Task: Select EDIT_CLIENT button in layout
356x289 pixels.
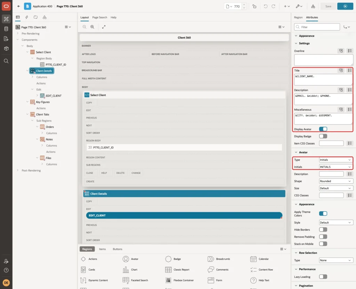Action: [x=184, y=215]
